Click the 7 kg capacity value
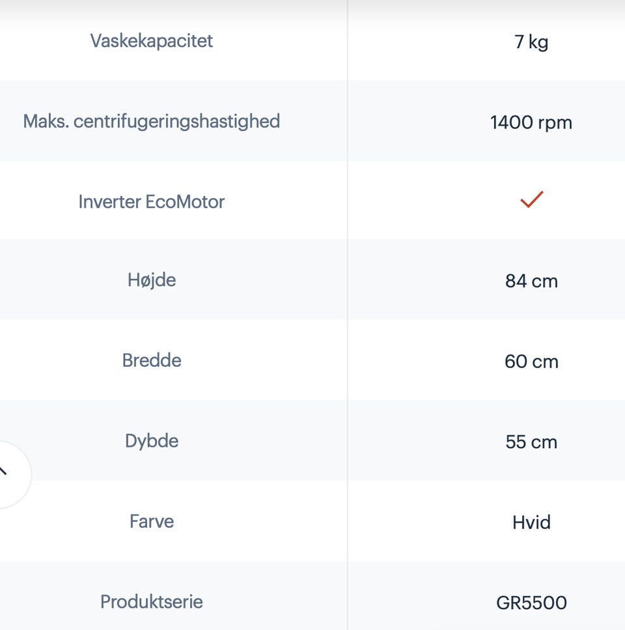 pyautogui.click(x=531, y=42)
